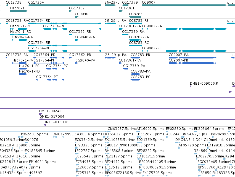Select the Hsc70-1-PC protein label

(x=29, y=66)
